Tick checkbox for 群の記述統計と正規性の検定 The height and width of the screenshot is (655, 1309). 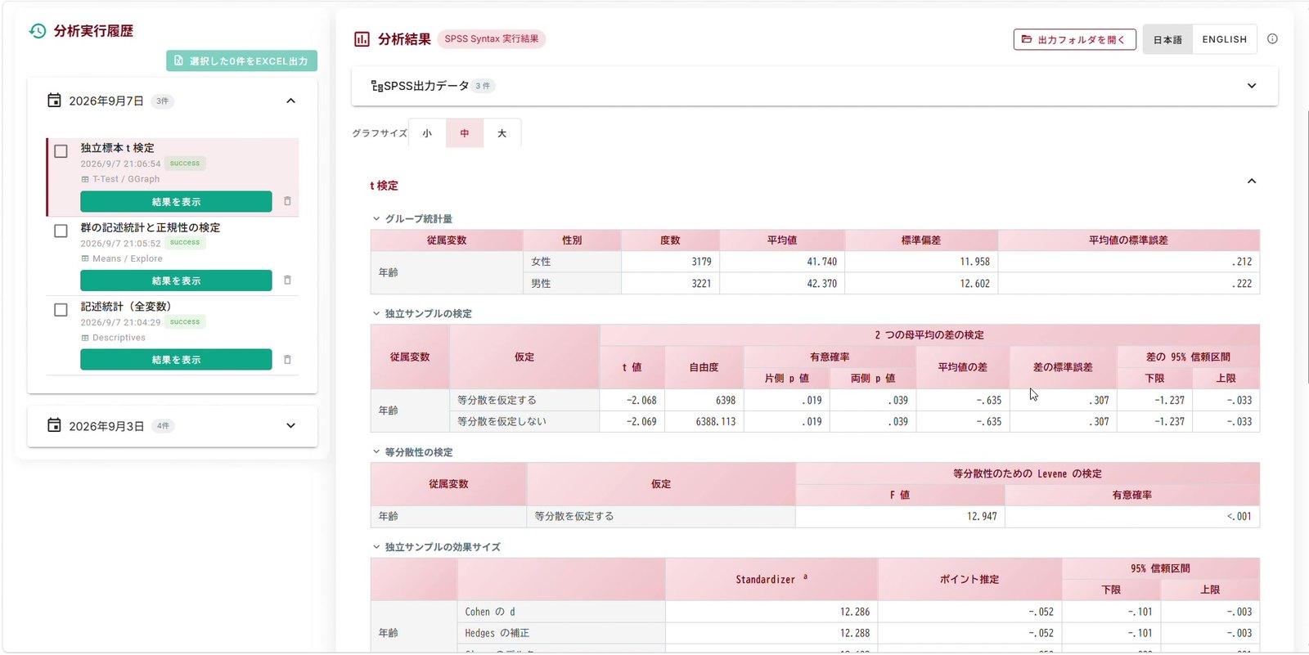coord(61,231)
